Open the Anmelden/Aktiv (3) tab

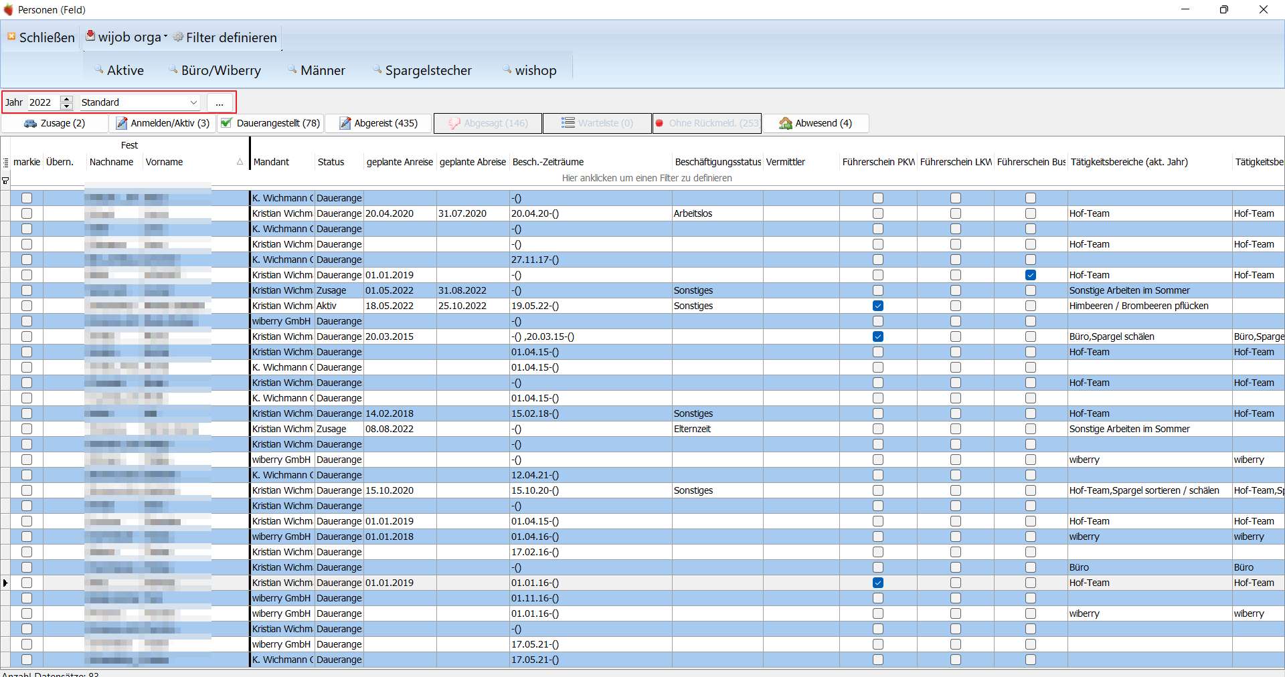pyautogui.click(x=163, y=123)
